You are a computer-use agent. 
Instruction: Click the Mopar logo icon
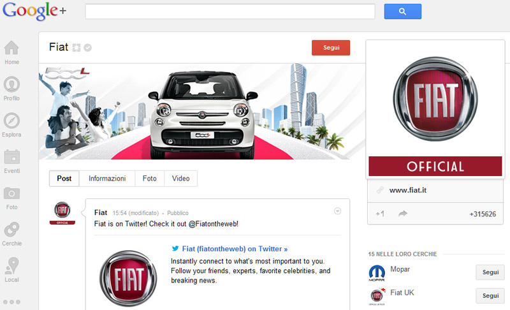[x=377, y=272]
